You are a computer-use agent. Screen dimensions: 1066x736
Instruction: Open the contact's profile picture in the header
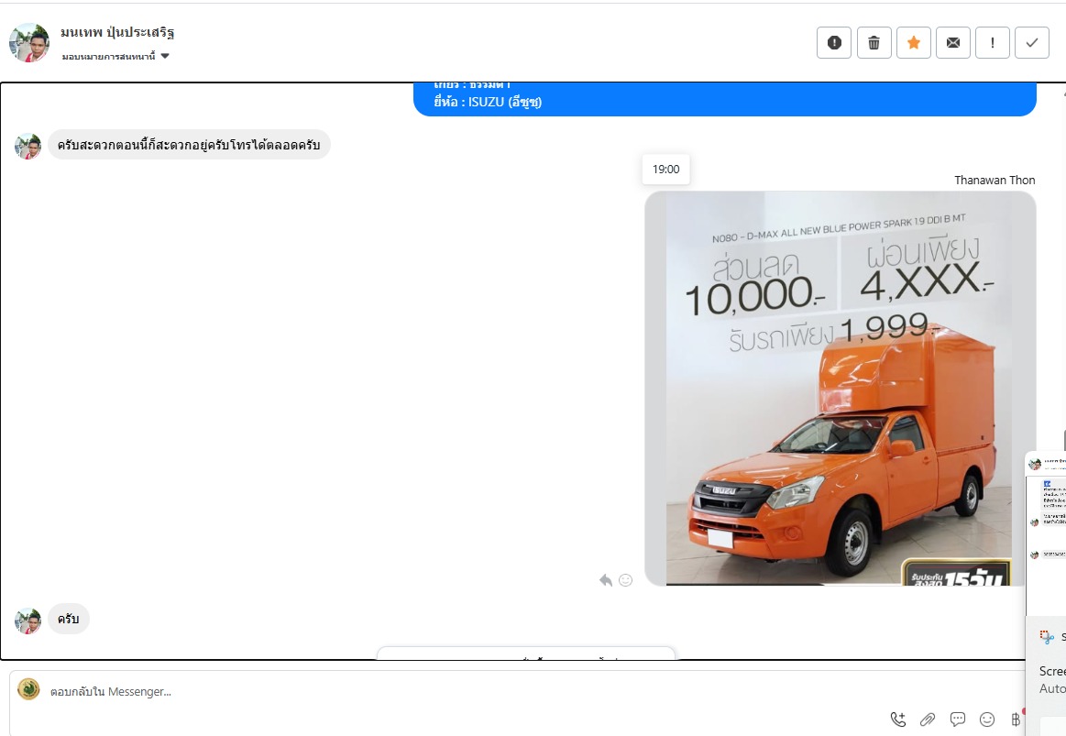[29, 42]
